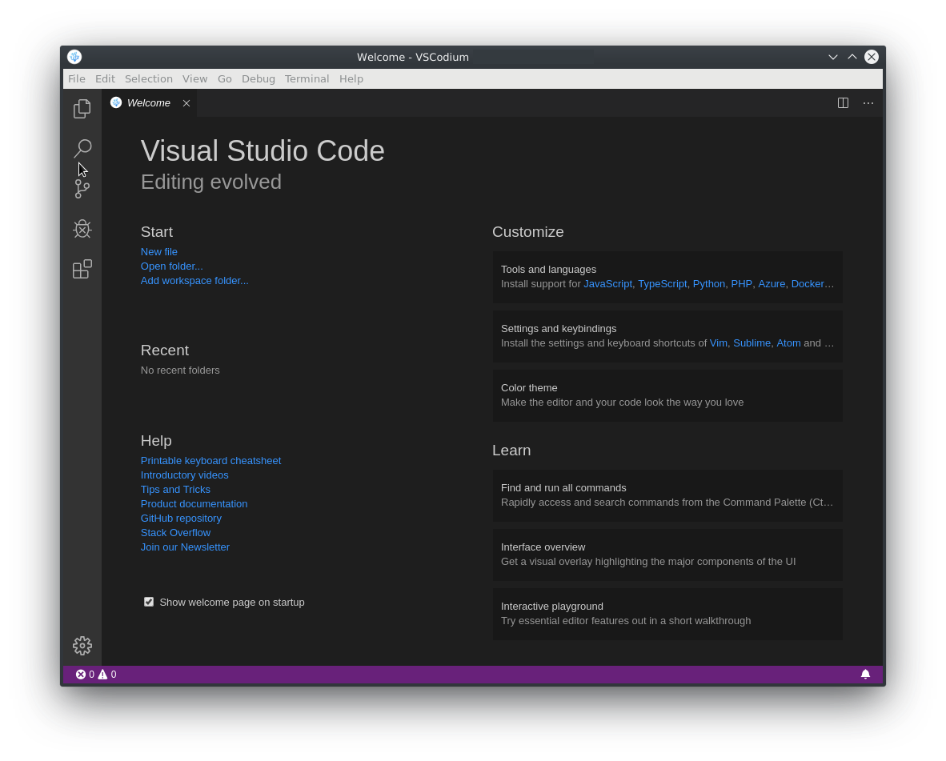946x761 pixels.
Task: Open GitHub repository link
Action: tap(181, 518)
